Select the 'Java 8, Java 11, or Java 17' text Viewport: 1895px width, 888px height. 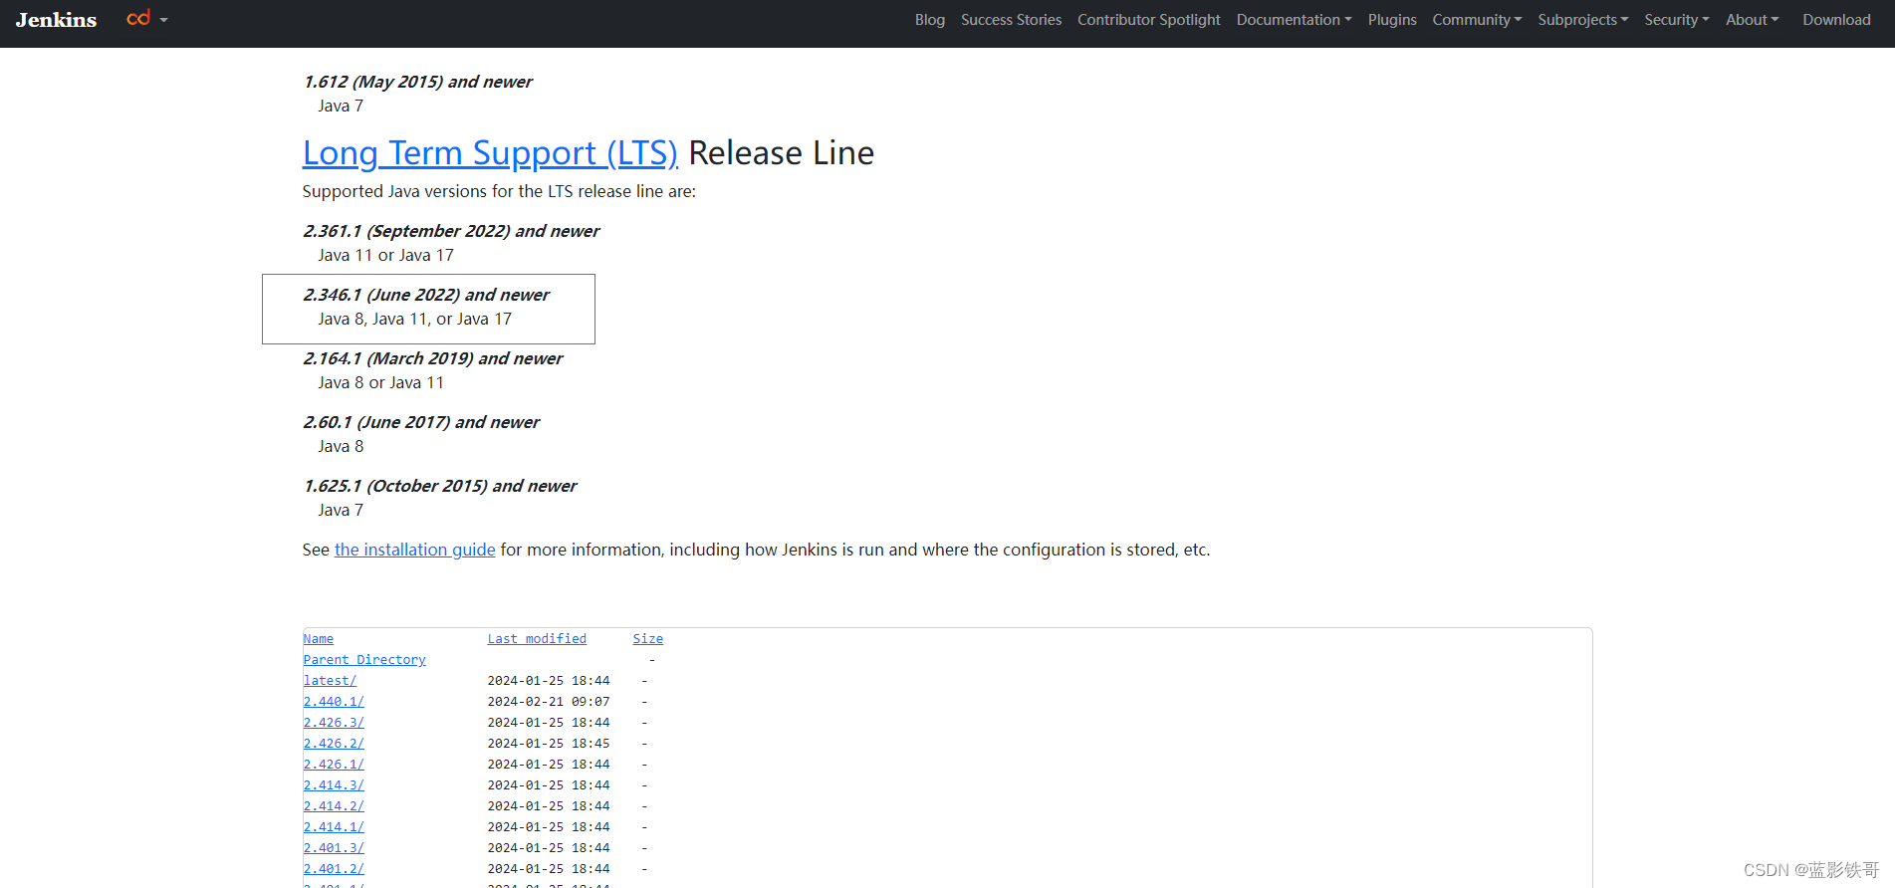click(x=414, y=319)
